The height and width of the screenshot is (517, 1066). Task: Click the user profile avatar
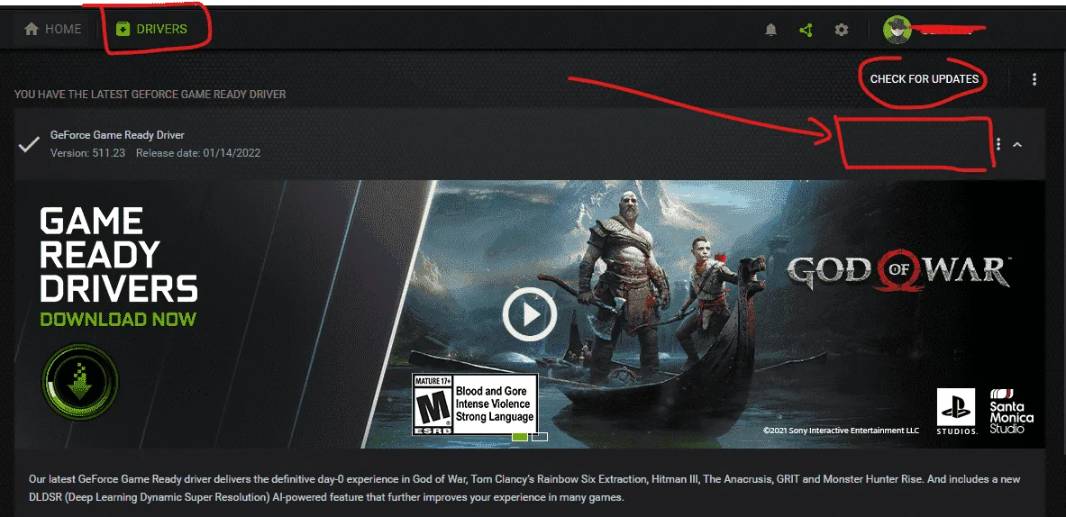tap(897, 29)
